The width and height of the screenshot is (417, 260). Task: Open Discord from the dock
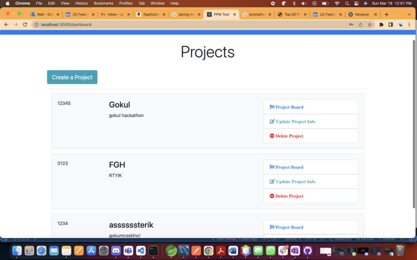[116, 250]
